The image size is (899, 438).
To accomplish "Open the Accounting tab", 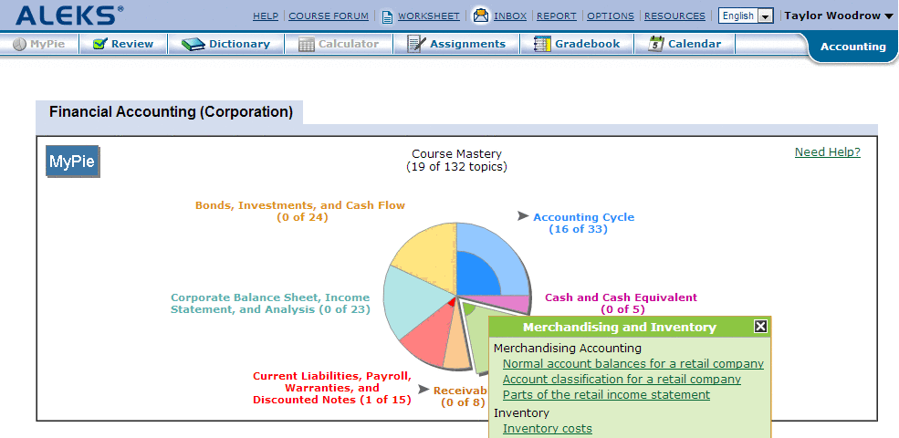I will click(852, 47).
